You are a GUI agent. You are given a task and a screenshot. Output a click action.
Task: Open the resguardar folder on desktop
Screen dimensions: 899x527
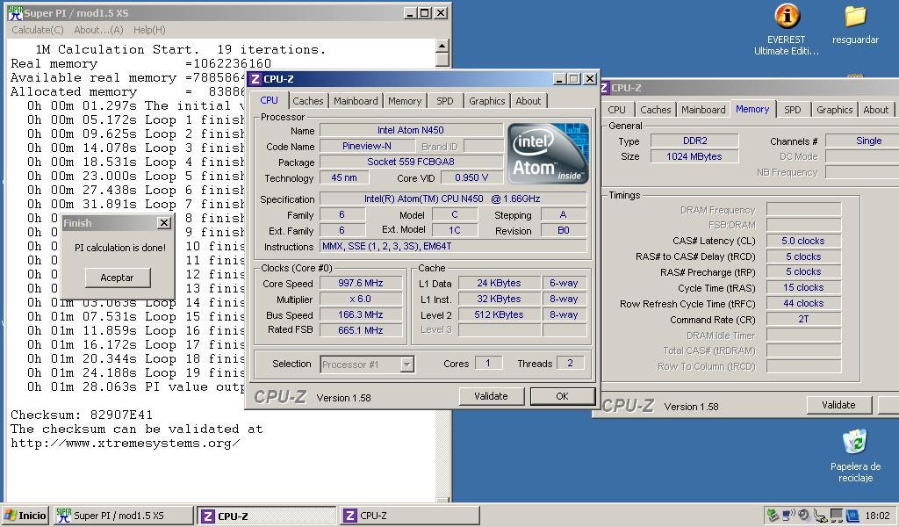pyautogui.click(x=855, y=24)
